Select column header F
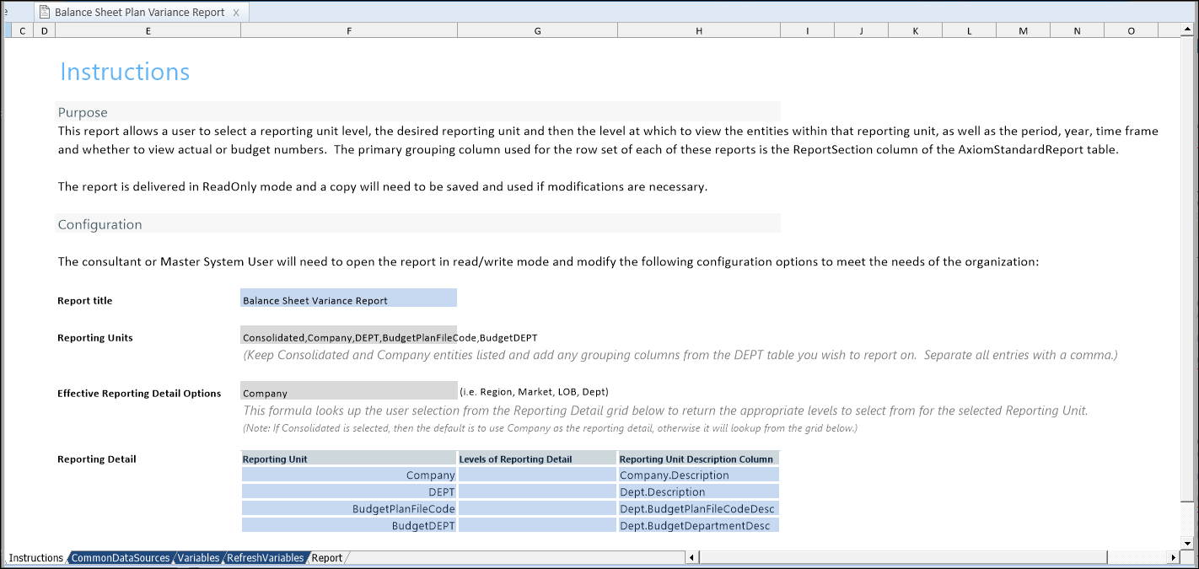Image resolution: width=1199 pixels, height=569 pixels. click(349, 30)
